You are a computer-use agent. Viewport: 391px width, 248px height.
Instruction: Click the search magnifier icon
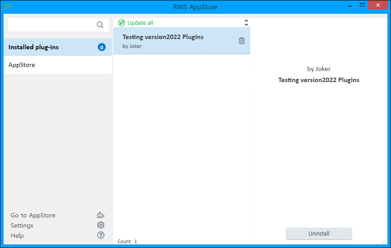100,25
